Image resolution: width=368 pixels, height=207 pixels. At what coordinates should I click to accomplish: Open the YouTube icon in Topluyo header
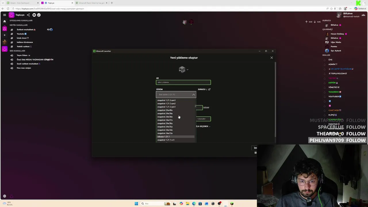(34, 15)
